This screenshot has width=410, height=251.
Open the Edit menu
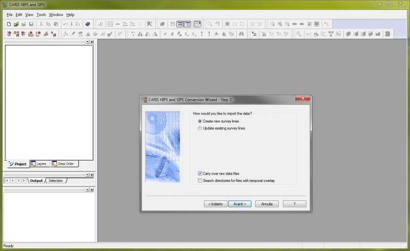[x=19, y=15]
